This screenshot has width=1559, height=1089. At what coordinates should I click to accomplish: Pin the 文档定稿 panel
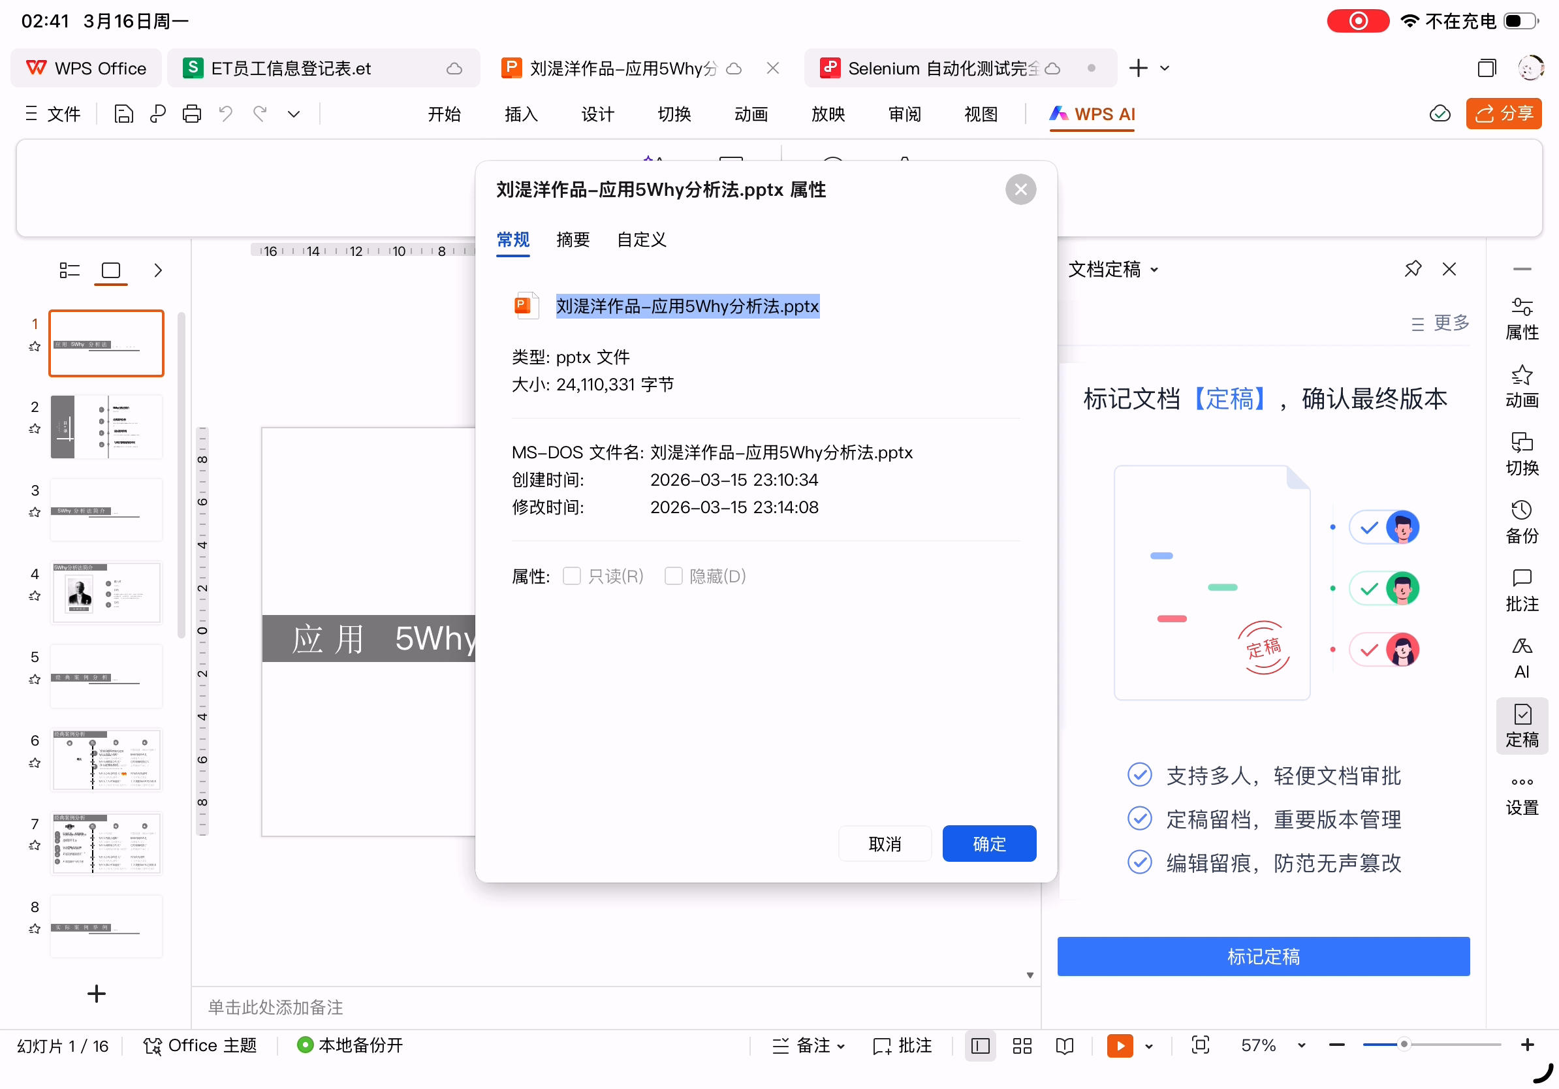tap(1412, 269)
